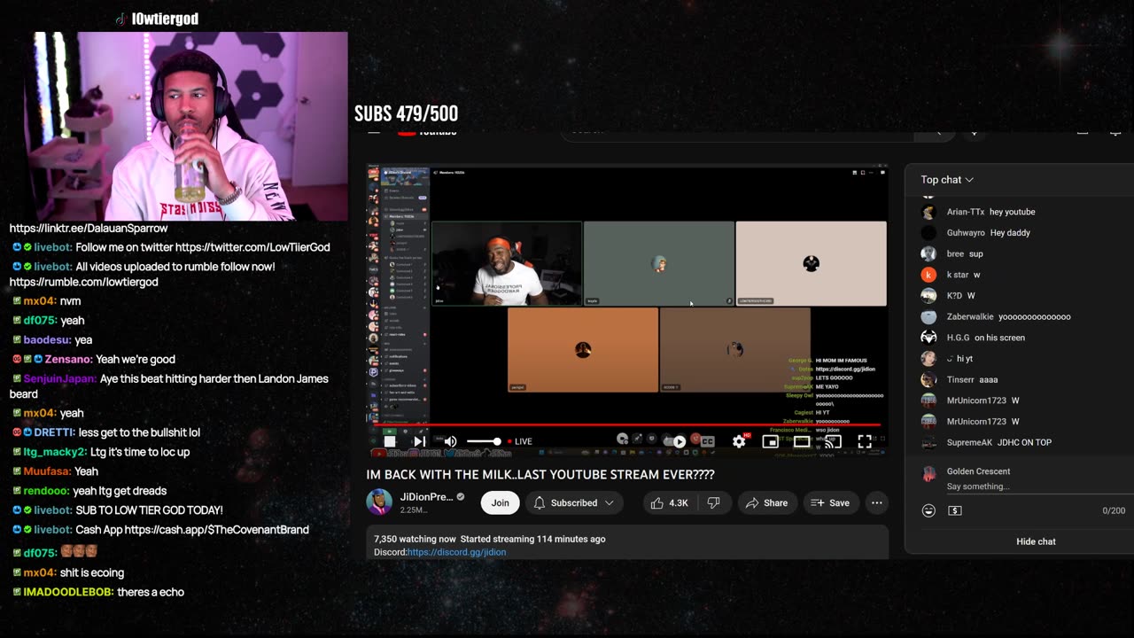The height and width of the screenshot is (638, 1134).
Task: Click the stop/pause button in the YouTube player
Action: (389, 441)
